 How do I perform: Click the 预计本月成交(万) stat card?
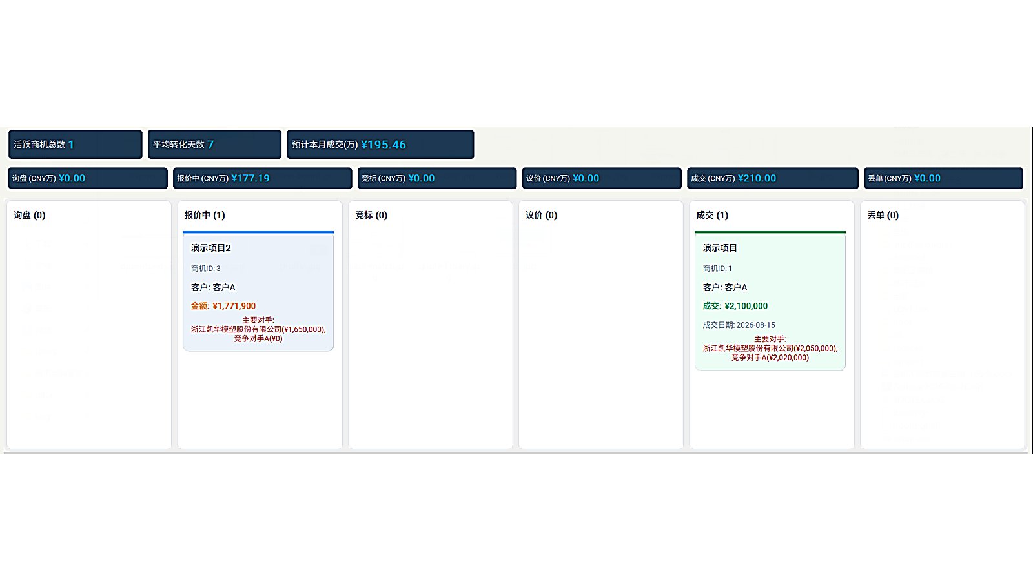point(380,145)
